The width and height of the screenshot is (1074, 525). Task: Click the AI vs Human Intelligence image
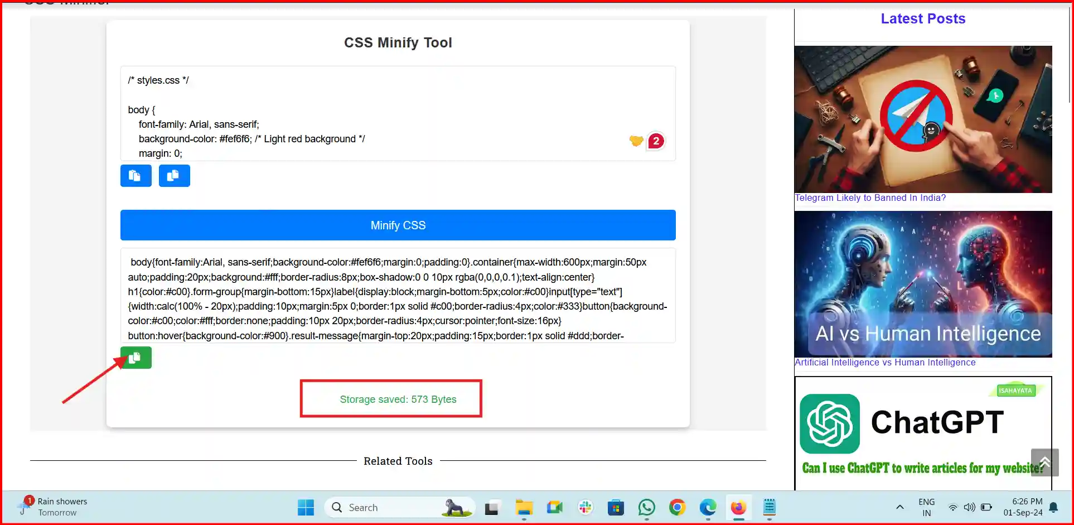(x=923, y=285)
